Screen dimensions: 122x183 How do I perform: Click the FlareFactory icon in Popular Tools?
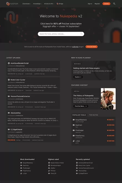click(x=74, y=136)
